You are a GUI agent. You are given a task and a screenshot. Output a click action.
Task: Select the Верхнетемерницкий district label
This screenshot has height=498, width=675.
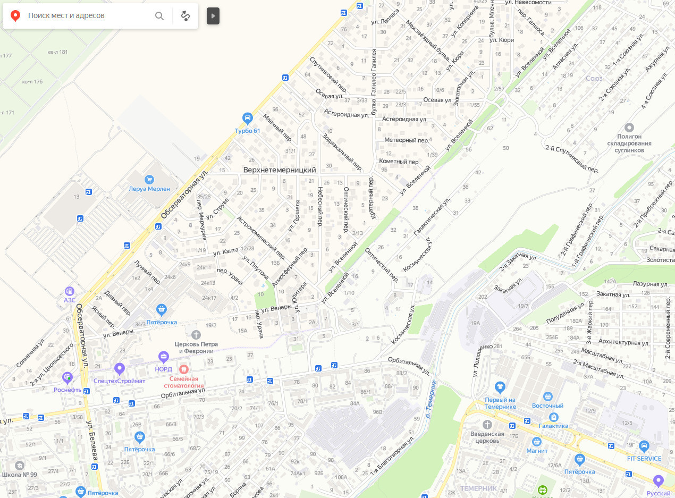pyautogui.click(x=280, y=170)
